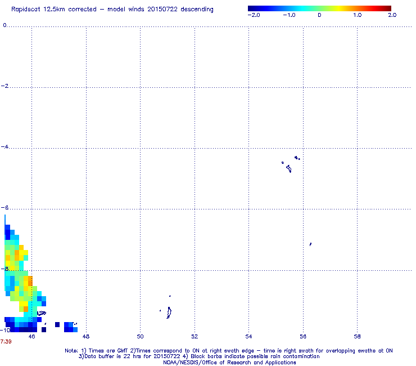Click the -4 latitude axis label
This screenshot has height=366, width=416.
4,147
